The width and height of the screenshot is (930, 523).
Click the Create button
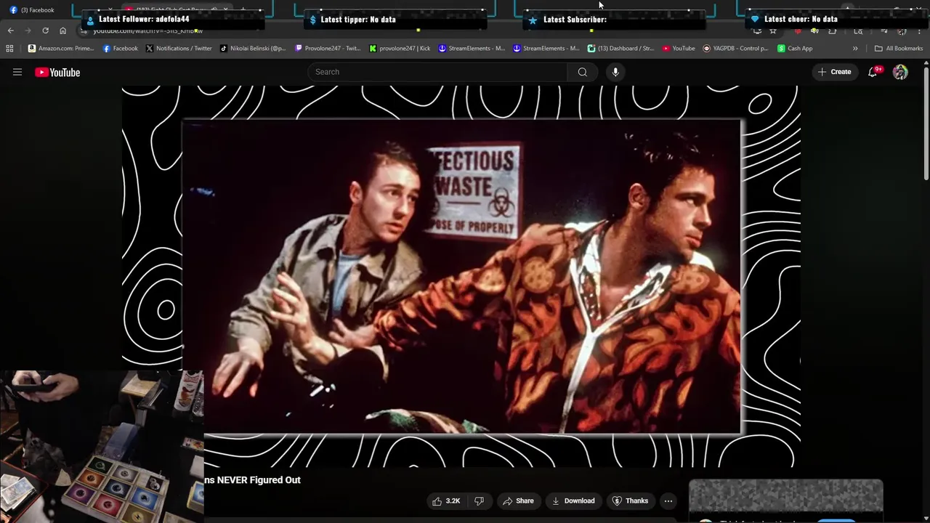834,72
